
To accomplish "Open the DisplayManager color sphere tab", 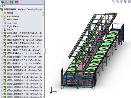I will (16, 2).
